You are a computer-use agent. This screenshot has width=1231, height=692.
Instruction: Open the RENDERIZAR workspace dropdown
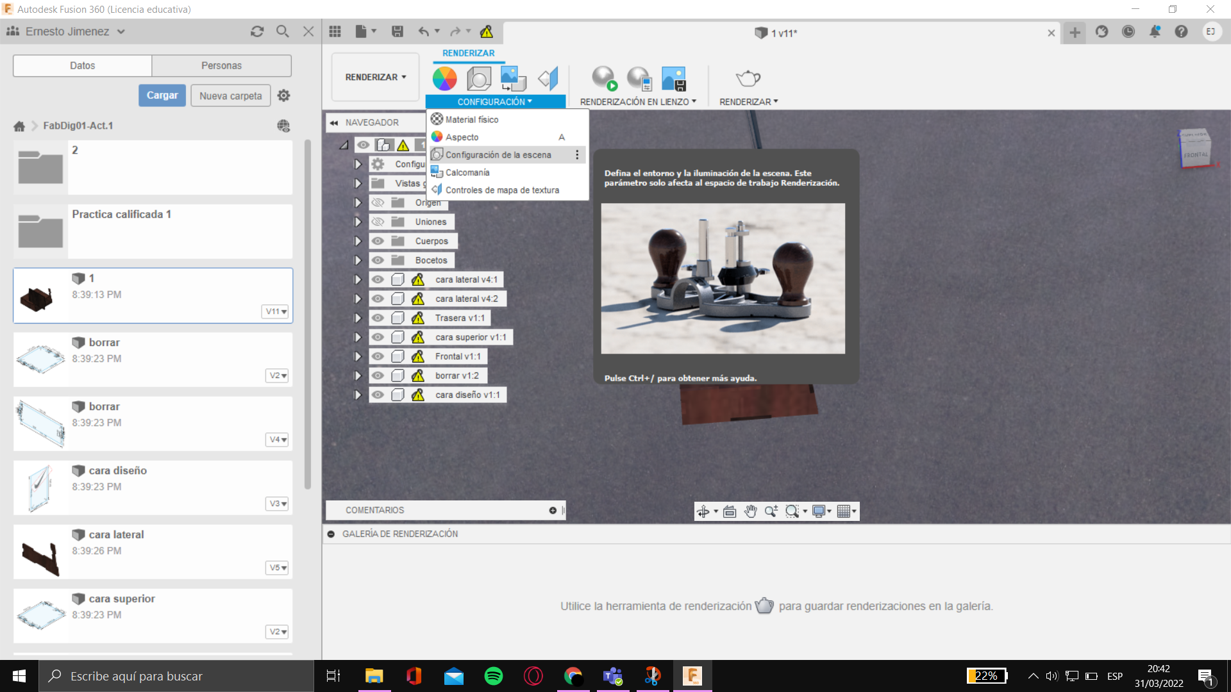(x=375, y=77)
